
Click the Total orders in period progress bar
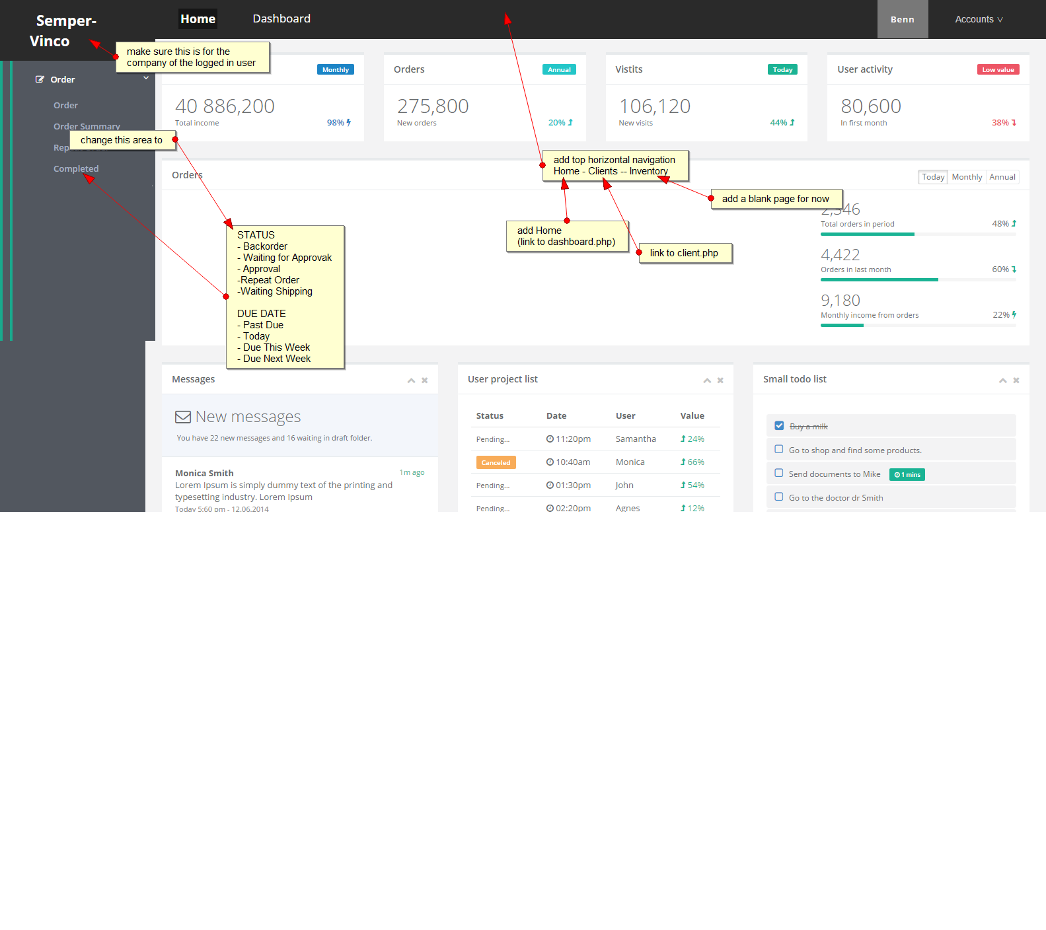point(918,234)
